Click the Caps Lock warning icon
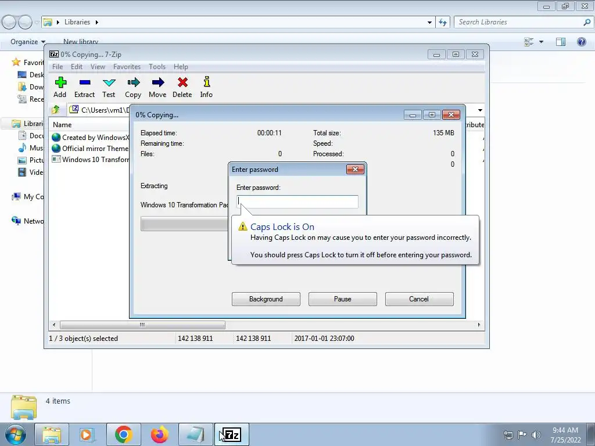 click(x=242, y=227)
